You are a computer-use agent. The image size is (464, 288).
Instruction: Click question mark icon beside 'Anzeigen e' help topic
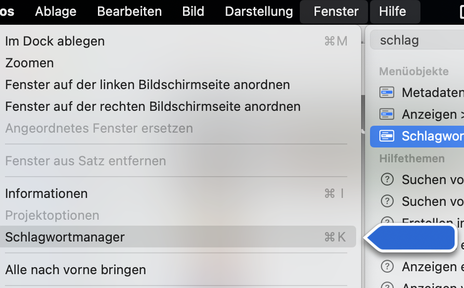386,267
